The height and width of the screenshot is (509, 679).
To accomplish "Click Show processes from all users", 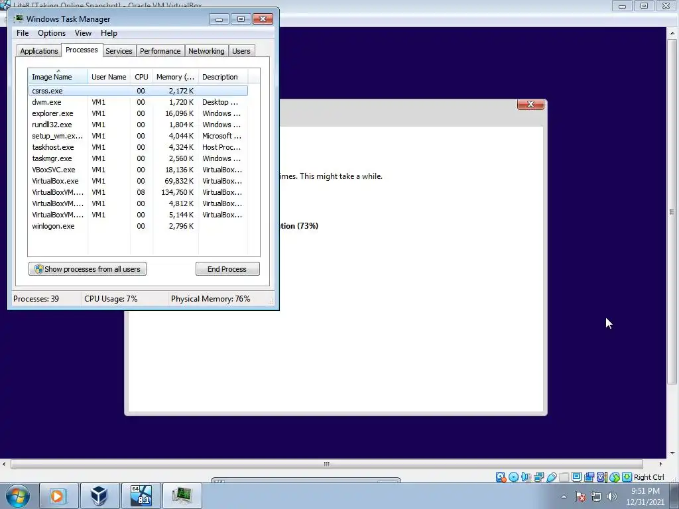I will 88,269.
